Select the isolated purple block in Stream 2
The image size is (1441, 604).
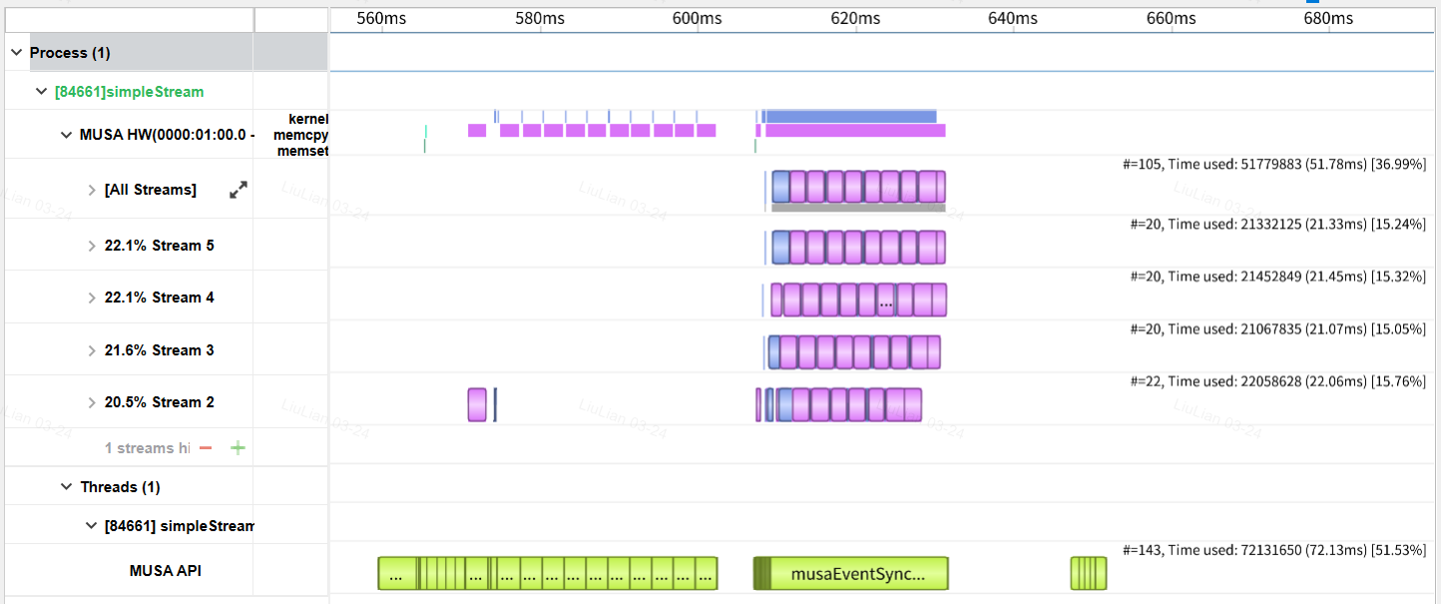point(477,404)
